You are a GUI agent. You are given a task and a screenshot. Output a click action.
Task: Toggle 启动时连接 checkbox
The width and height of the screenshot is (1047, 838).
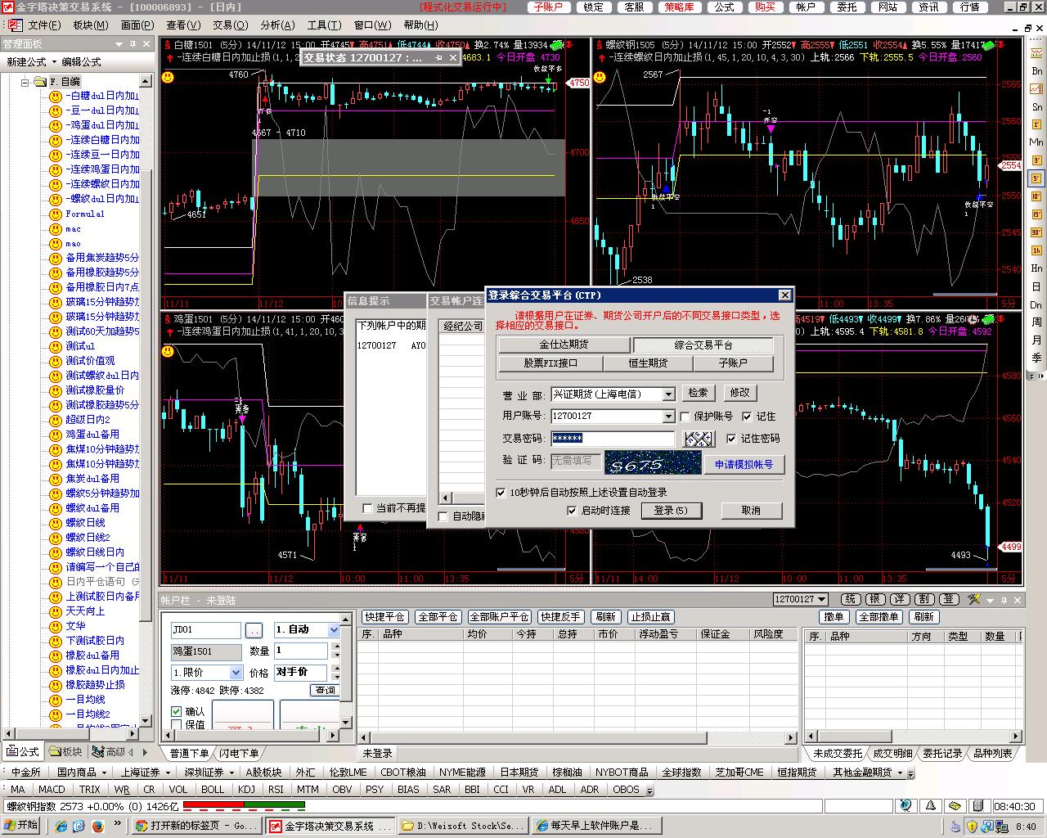click(572, 511)
